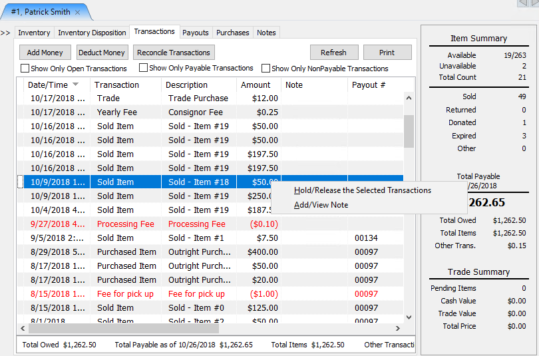This screenshot has width=539, height=356.
Task: Click the vertical scrollbar up arrow
Action: point(409,98)
